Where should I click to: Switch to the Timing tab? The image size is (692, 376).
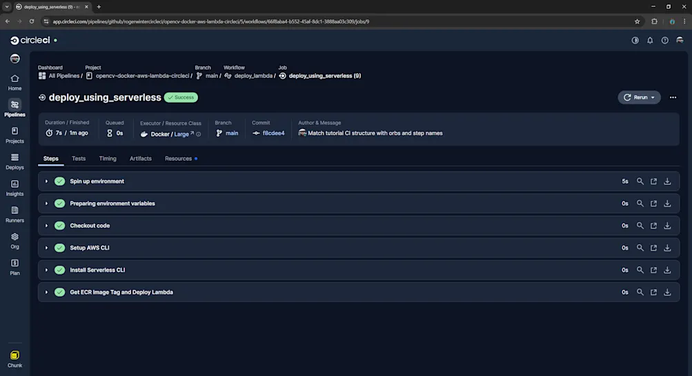tap(108, 159)
